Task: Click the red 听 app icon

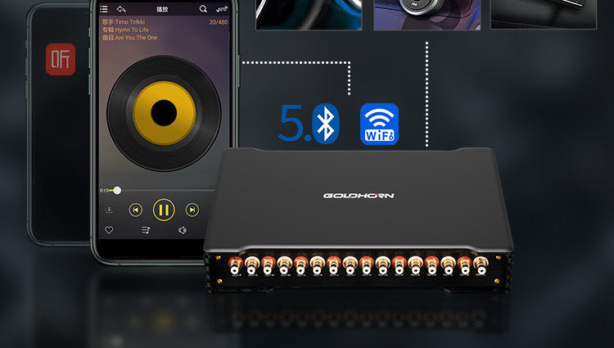Action: tap(61, 59)
